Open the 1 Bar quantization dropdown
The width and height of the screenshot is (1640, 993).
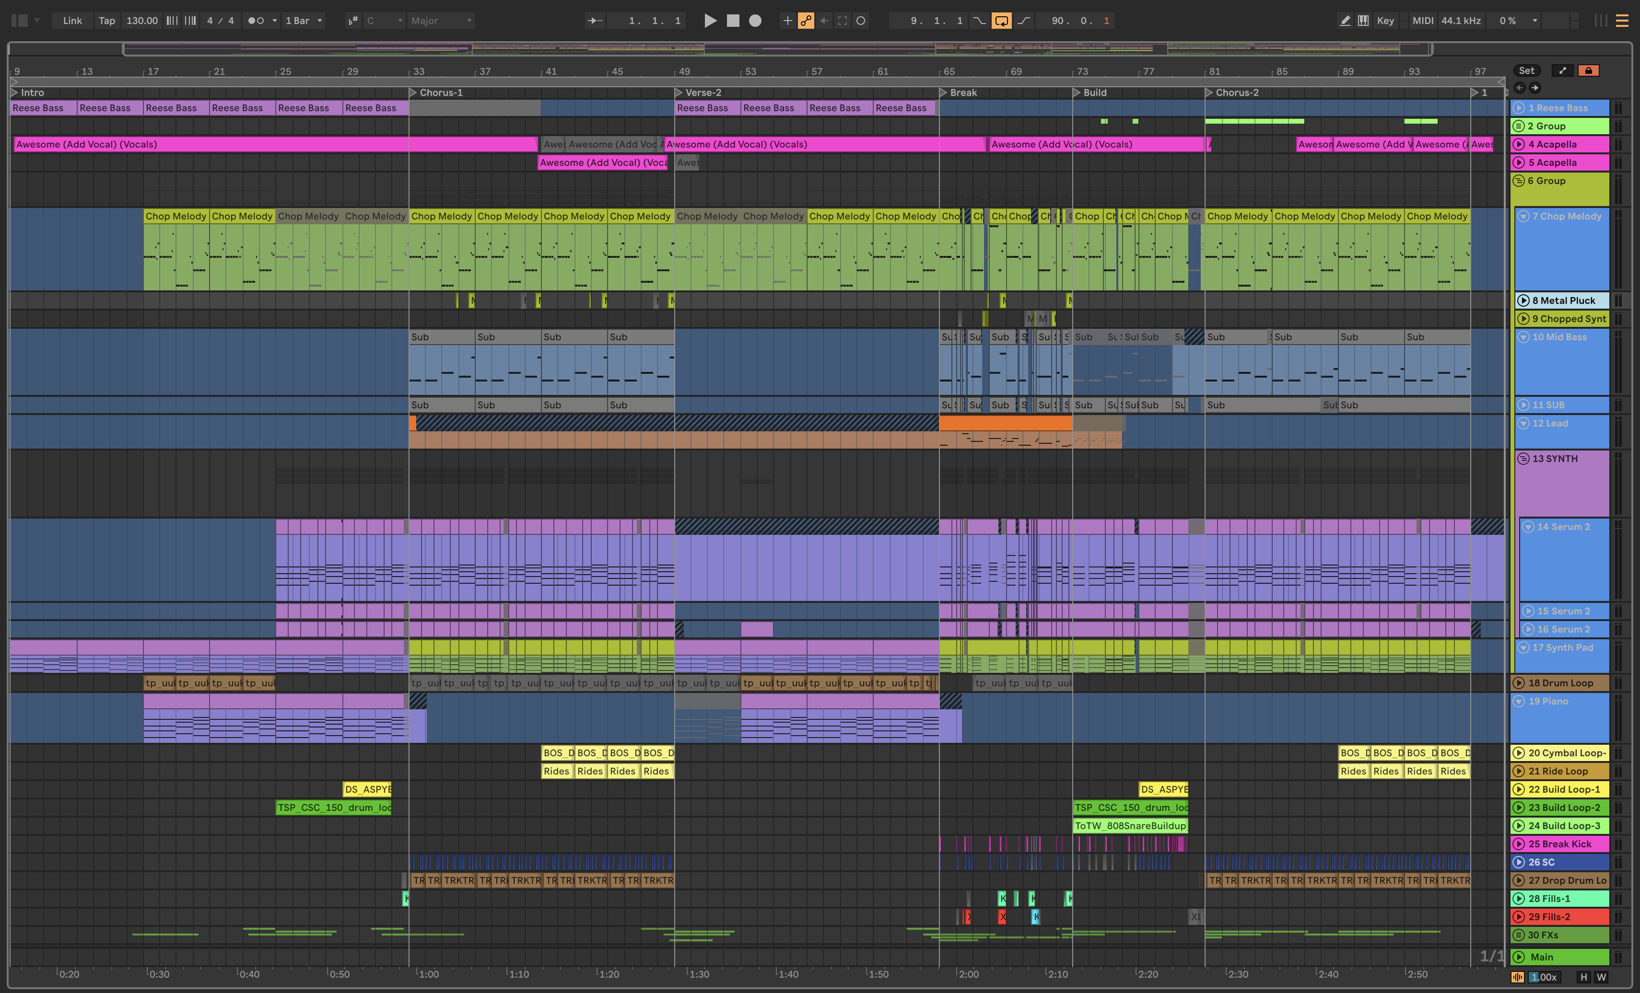pos(304,21)
